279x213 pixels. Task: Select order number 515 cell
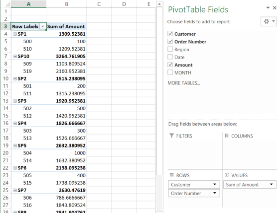click(28, 183)
